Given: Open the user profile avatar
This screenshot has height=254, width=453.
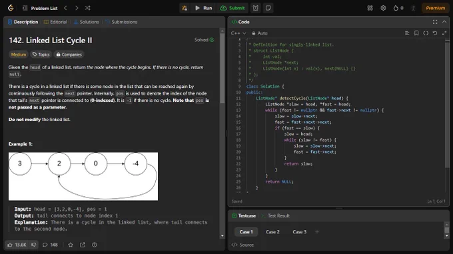Looking at the screenshot, I should [x=413, y=8].
